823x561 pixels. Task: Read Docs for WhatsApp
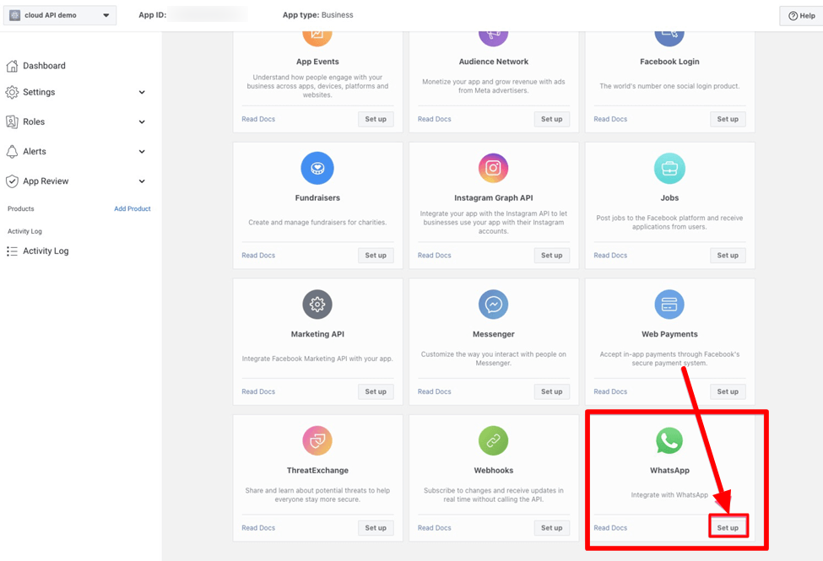click(610, 528)
